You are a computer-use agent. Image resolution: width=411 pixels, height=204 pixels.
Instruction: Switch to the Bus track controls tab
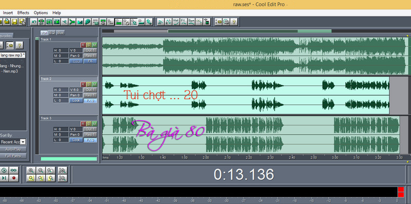(x=61, y=33)
